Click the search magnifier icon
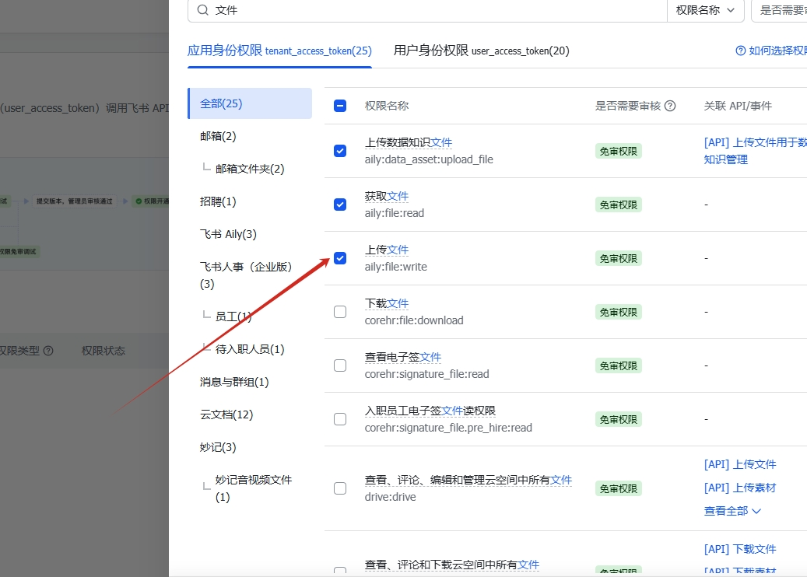The height and width of the screenshot is (577, 807). [x=203, y=10]
